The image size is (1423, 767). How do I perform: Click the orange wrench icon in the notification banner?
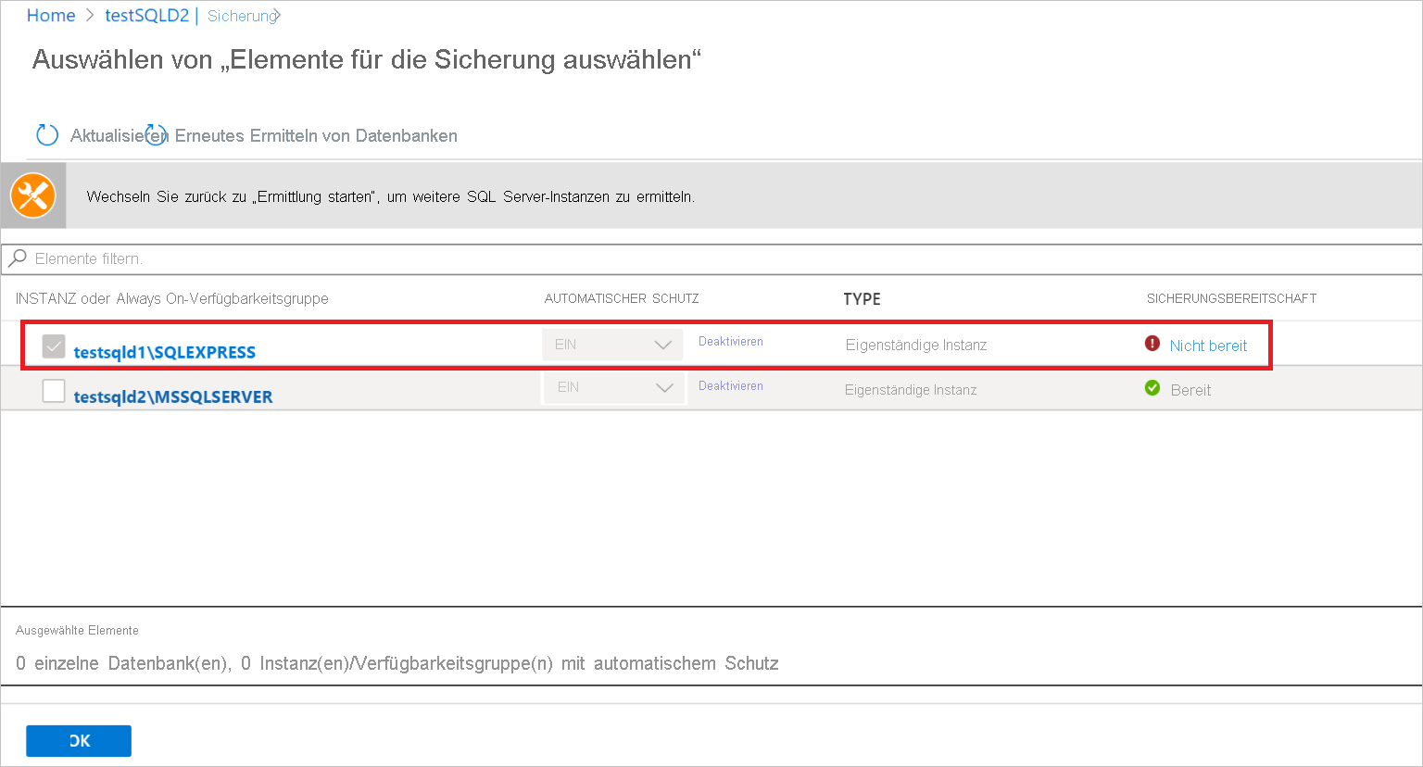tap(33, 195)
